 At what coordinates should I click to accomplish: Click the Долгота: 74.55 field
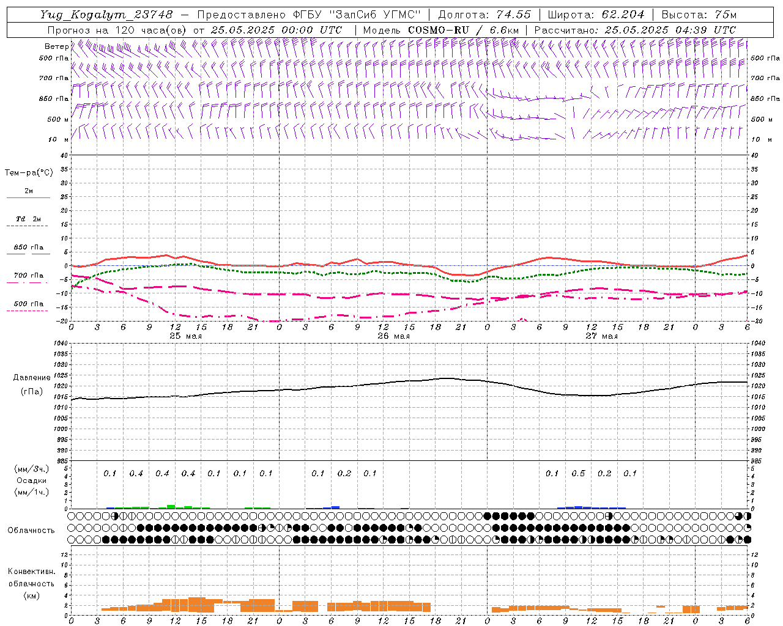pyautogui.click(x=484, y=15)
